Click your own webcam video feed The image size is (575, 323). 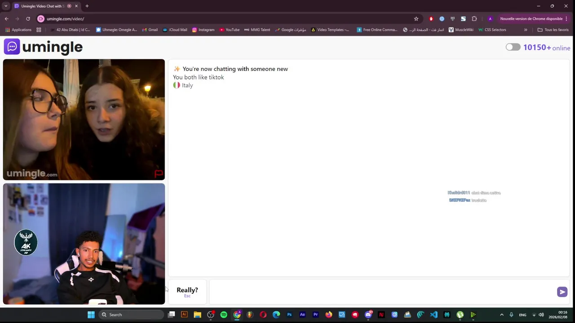[x=84, y=244]
